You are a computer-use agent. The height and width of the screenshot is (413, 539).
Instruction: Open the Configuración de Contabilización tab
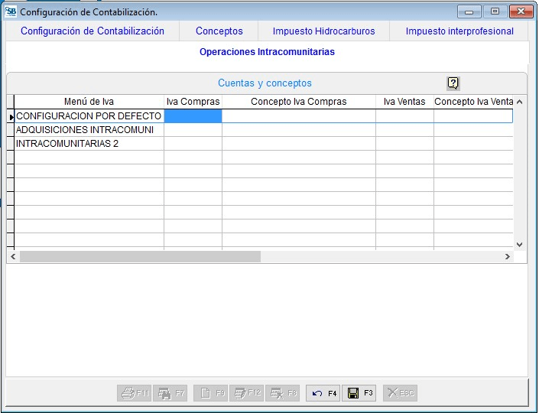[x=92, y=31]
